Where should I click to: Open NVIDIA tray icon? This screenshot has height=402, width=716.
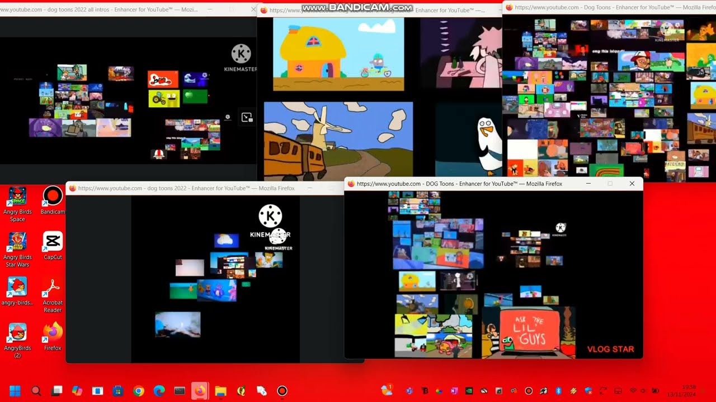(468, 391)
